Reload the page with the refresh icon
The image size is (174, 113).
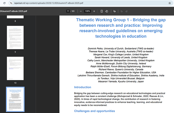4,3
